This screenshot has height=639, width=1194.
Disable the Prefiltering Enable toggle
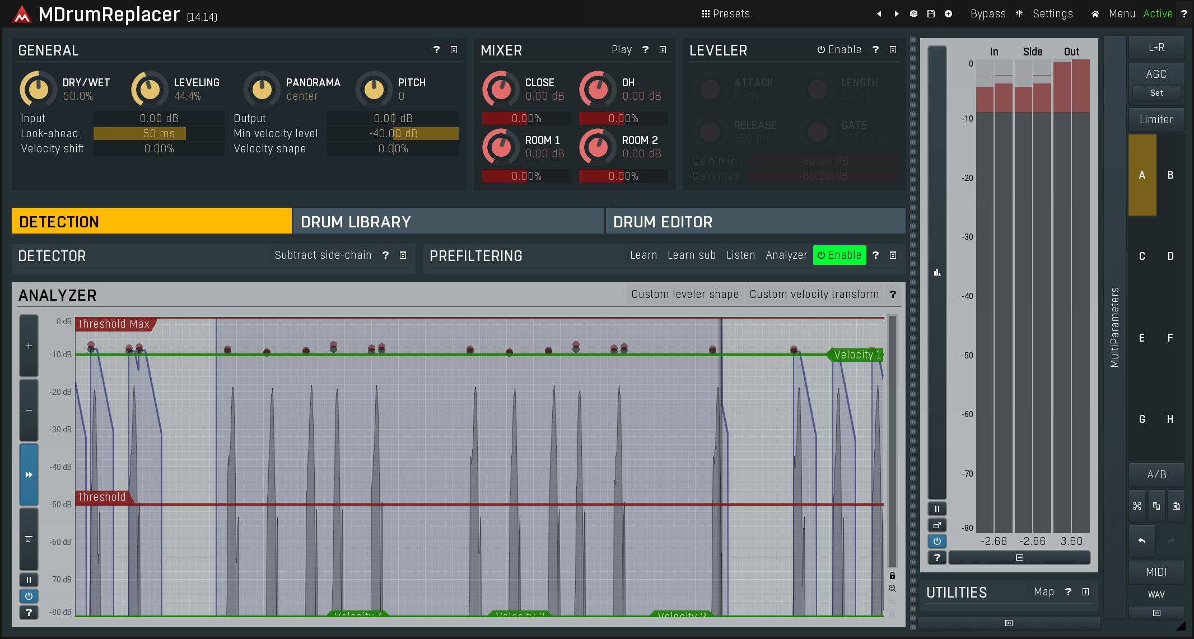[839, 255]
